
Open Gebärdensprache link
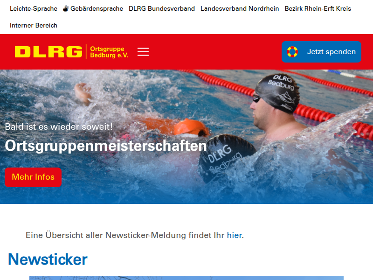pyautogui.click(x=97, y=8)
